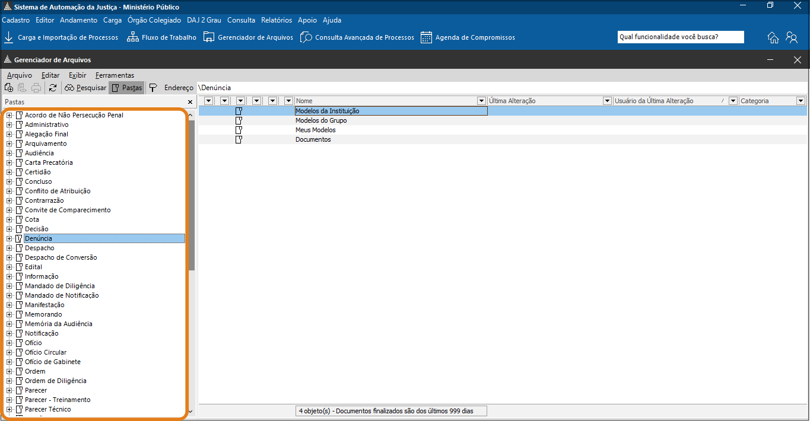Image resolution: width=810 pixels, height=421 pixels.
Task: Select the Modelos do Grupo row
Action: point(503,120)
